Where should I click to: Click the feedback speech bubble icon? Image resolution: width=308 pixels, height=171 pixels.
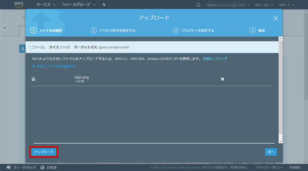(8, 168)
